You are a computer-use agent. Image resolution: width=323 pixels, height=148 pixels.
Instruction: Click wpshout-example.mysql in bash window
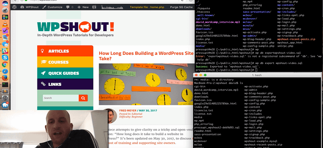point(261,141)
